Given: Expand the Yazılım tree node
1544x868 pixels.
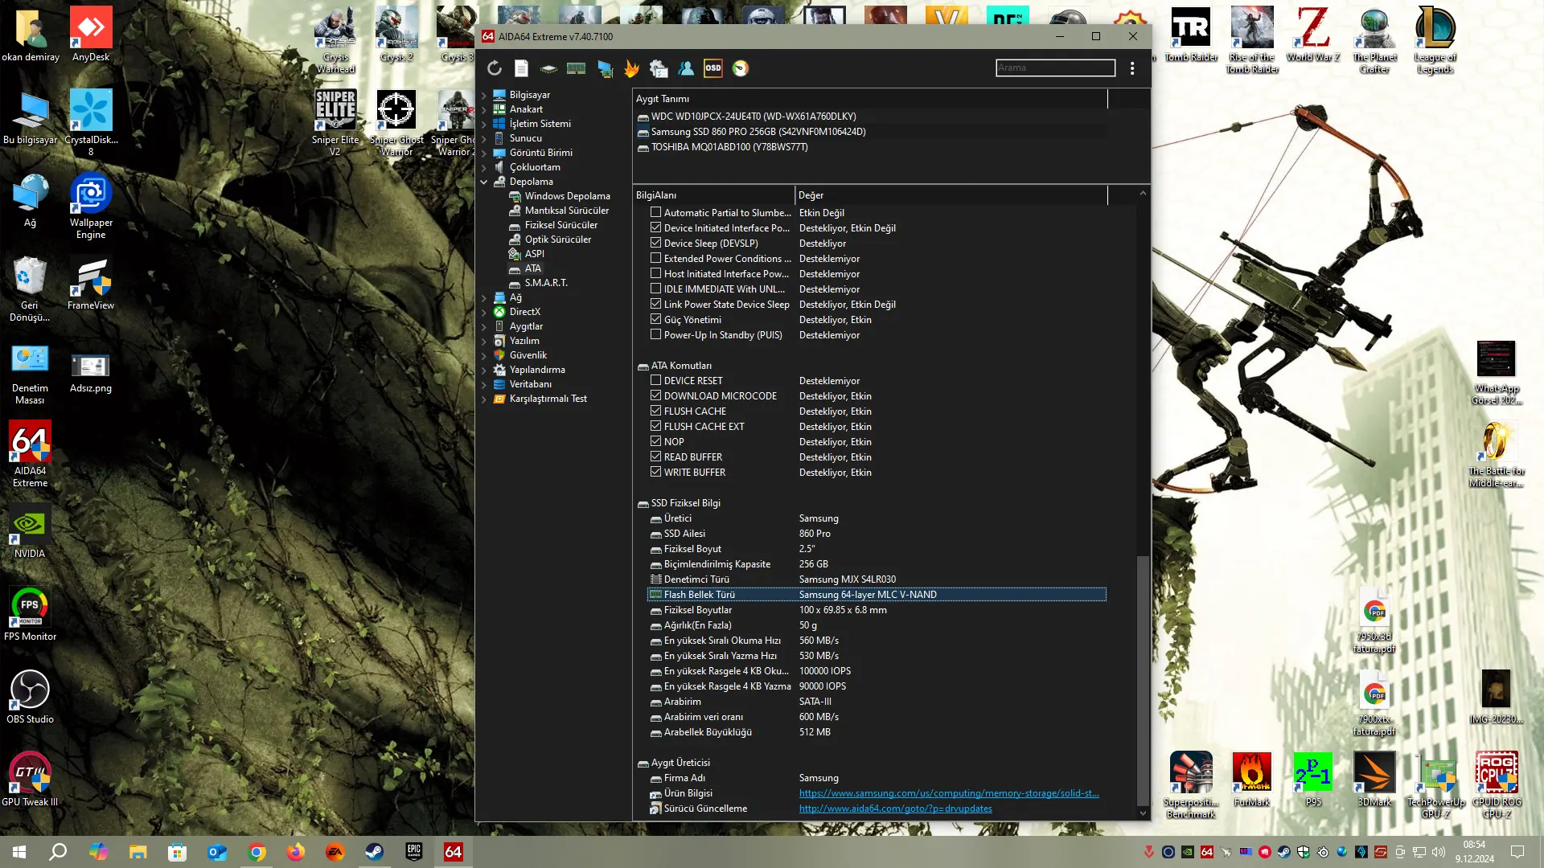Looking at the screenshot, I should pos(484,341).
